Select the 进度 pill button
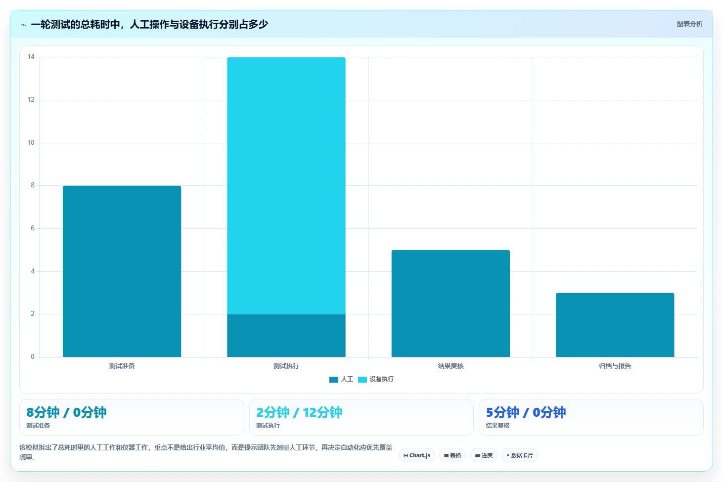Image resolution: width=723 pixels, height=482 pixels. pos(484,455)
